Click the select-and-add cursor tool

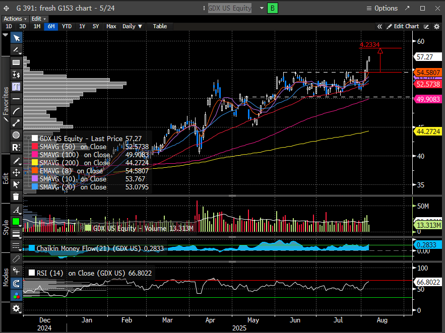(x=17, y=184)
